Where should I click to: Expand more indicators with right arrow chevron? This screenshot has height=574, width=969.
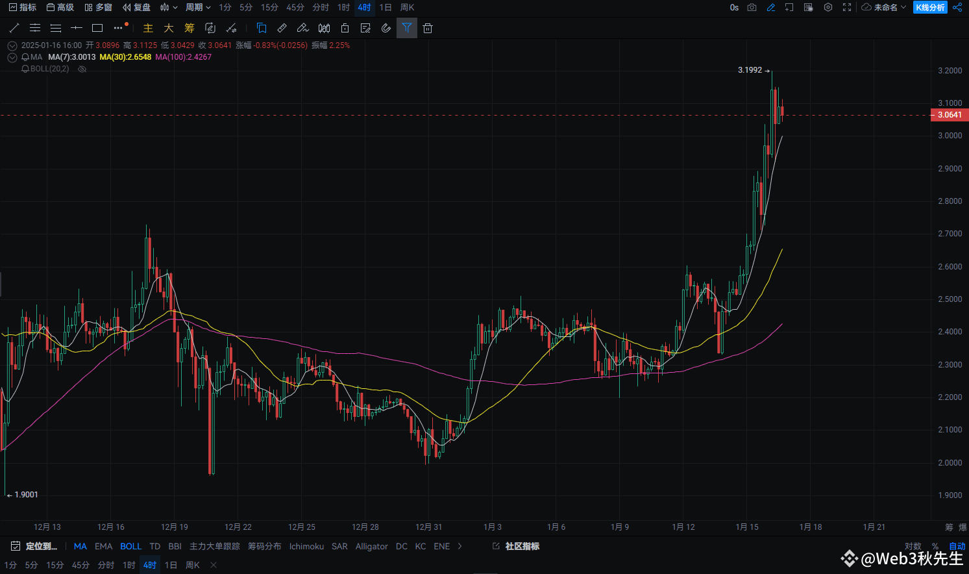coord(461,546)
